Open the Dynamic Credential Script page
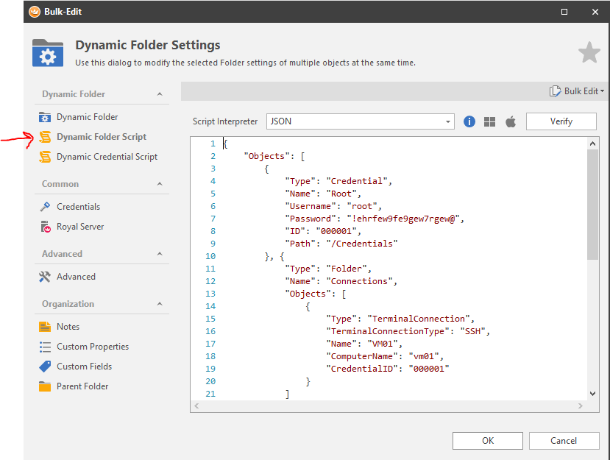Image resolution: width=610 pixels, height=460 pixels. 107,157
